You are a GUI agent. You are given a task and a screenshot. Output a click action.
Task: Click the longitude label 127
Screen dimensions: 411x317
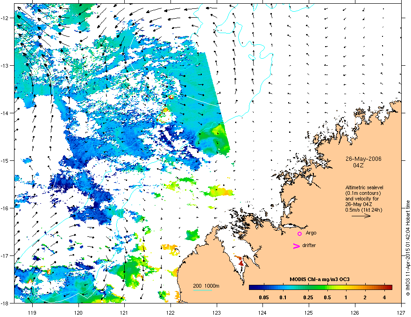coord(401,312)
